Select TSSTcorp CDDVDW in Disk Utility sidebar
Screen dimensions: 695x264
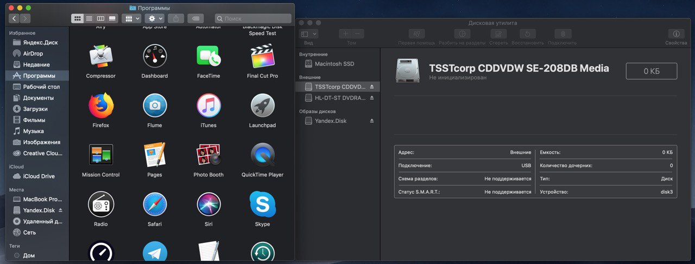(x=338, y=87)
